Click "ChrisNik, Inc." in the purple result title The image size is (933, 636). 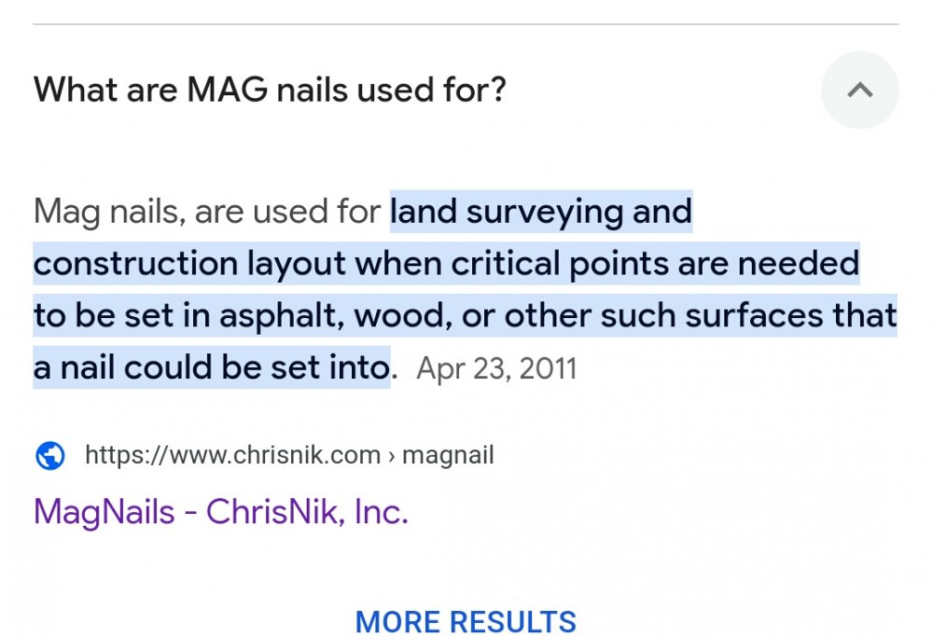(307, 512)
